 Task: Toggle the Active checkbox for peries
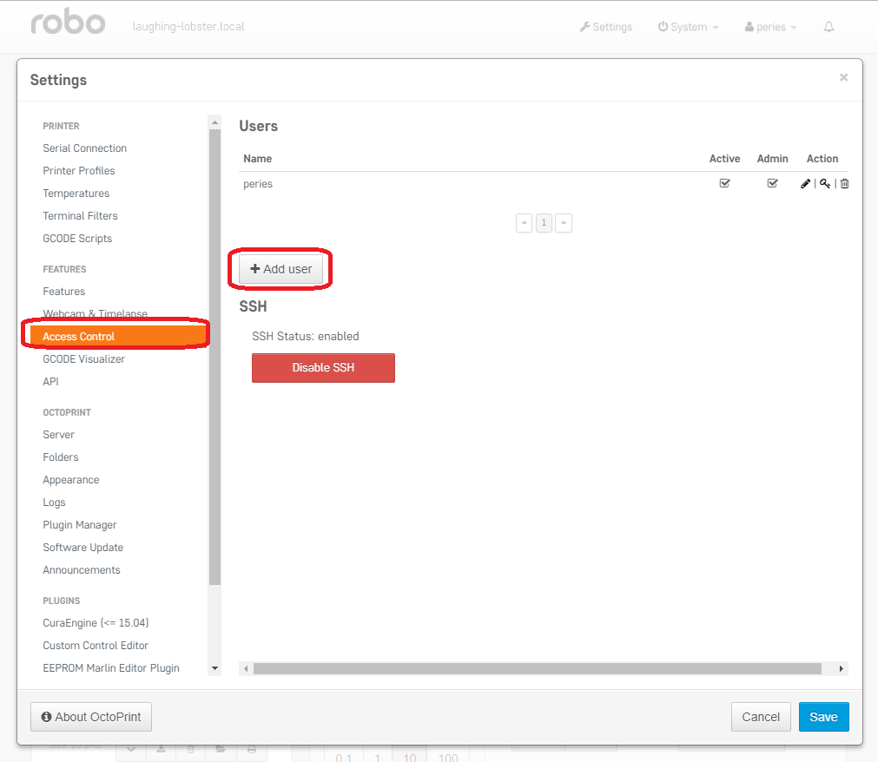(x=724, y=183)
